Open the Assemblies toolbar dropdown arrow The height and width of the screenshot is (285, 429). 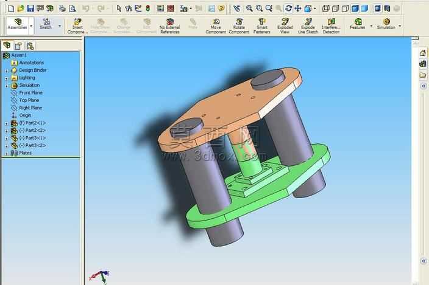tap(31, 26)
